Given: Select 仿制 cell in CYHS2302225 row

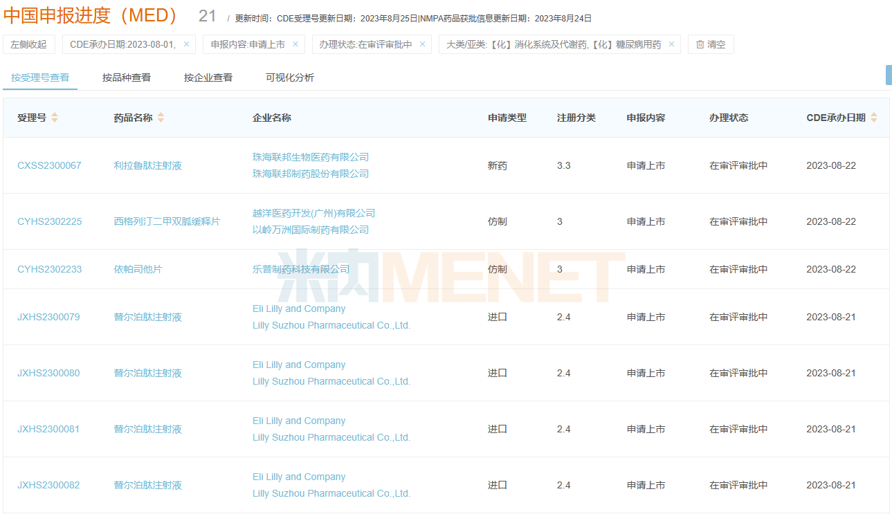Looking at the screenshot, I should (498, 221).
